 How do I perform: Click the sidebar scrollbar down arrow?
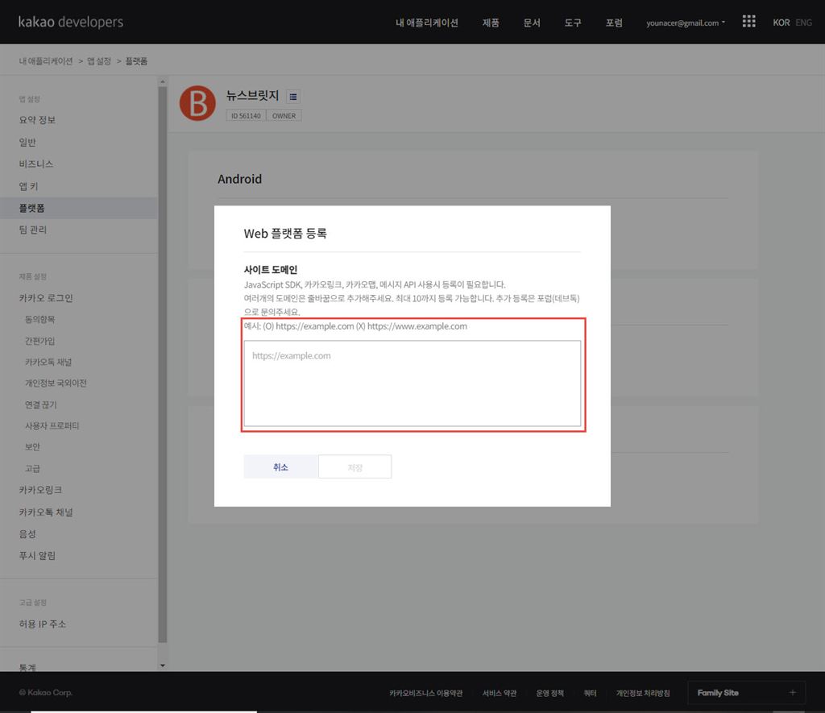163,665
